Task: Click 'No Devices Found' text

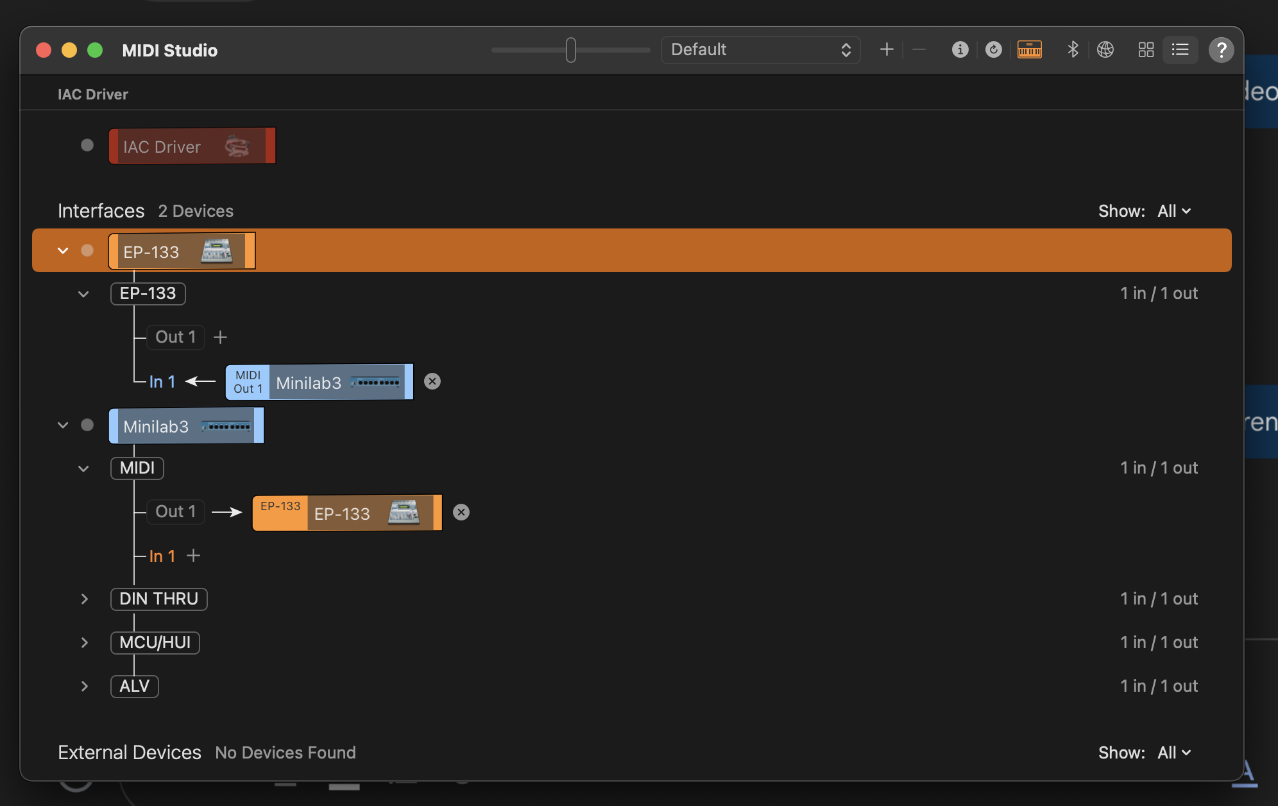Action: pos(285,753)
